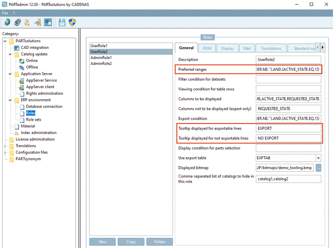Click the Columns to be displayed field
This screenshot has height=248, width=333.
[289, 99]
